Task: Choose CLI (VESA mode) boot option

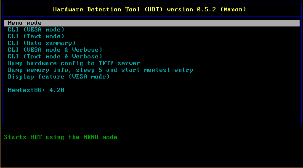Action: click(36, 29)
